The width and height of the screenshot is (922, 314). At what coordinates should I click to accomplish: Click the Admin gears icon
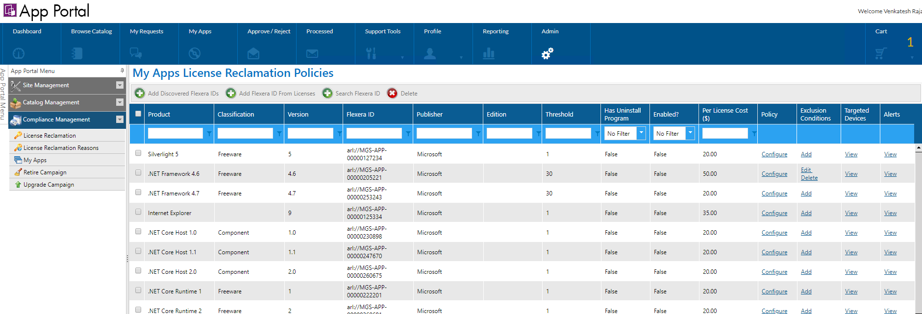pos(548,53)
